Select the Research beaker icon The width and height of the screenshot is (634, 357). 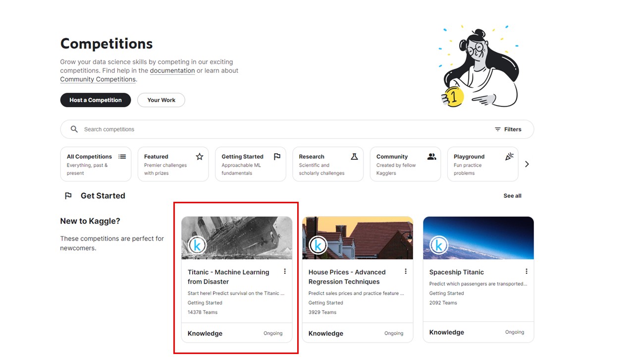click(354, 156)
